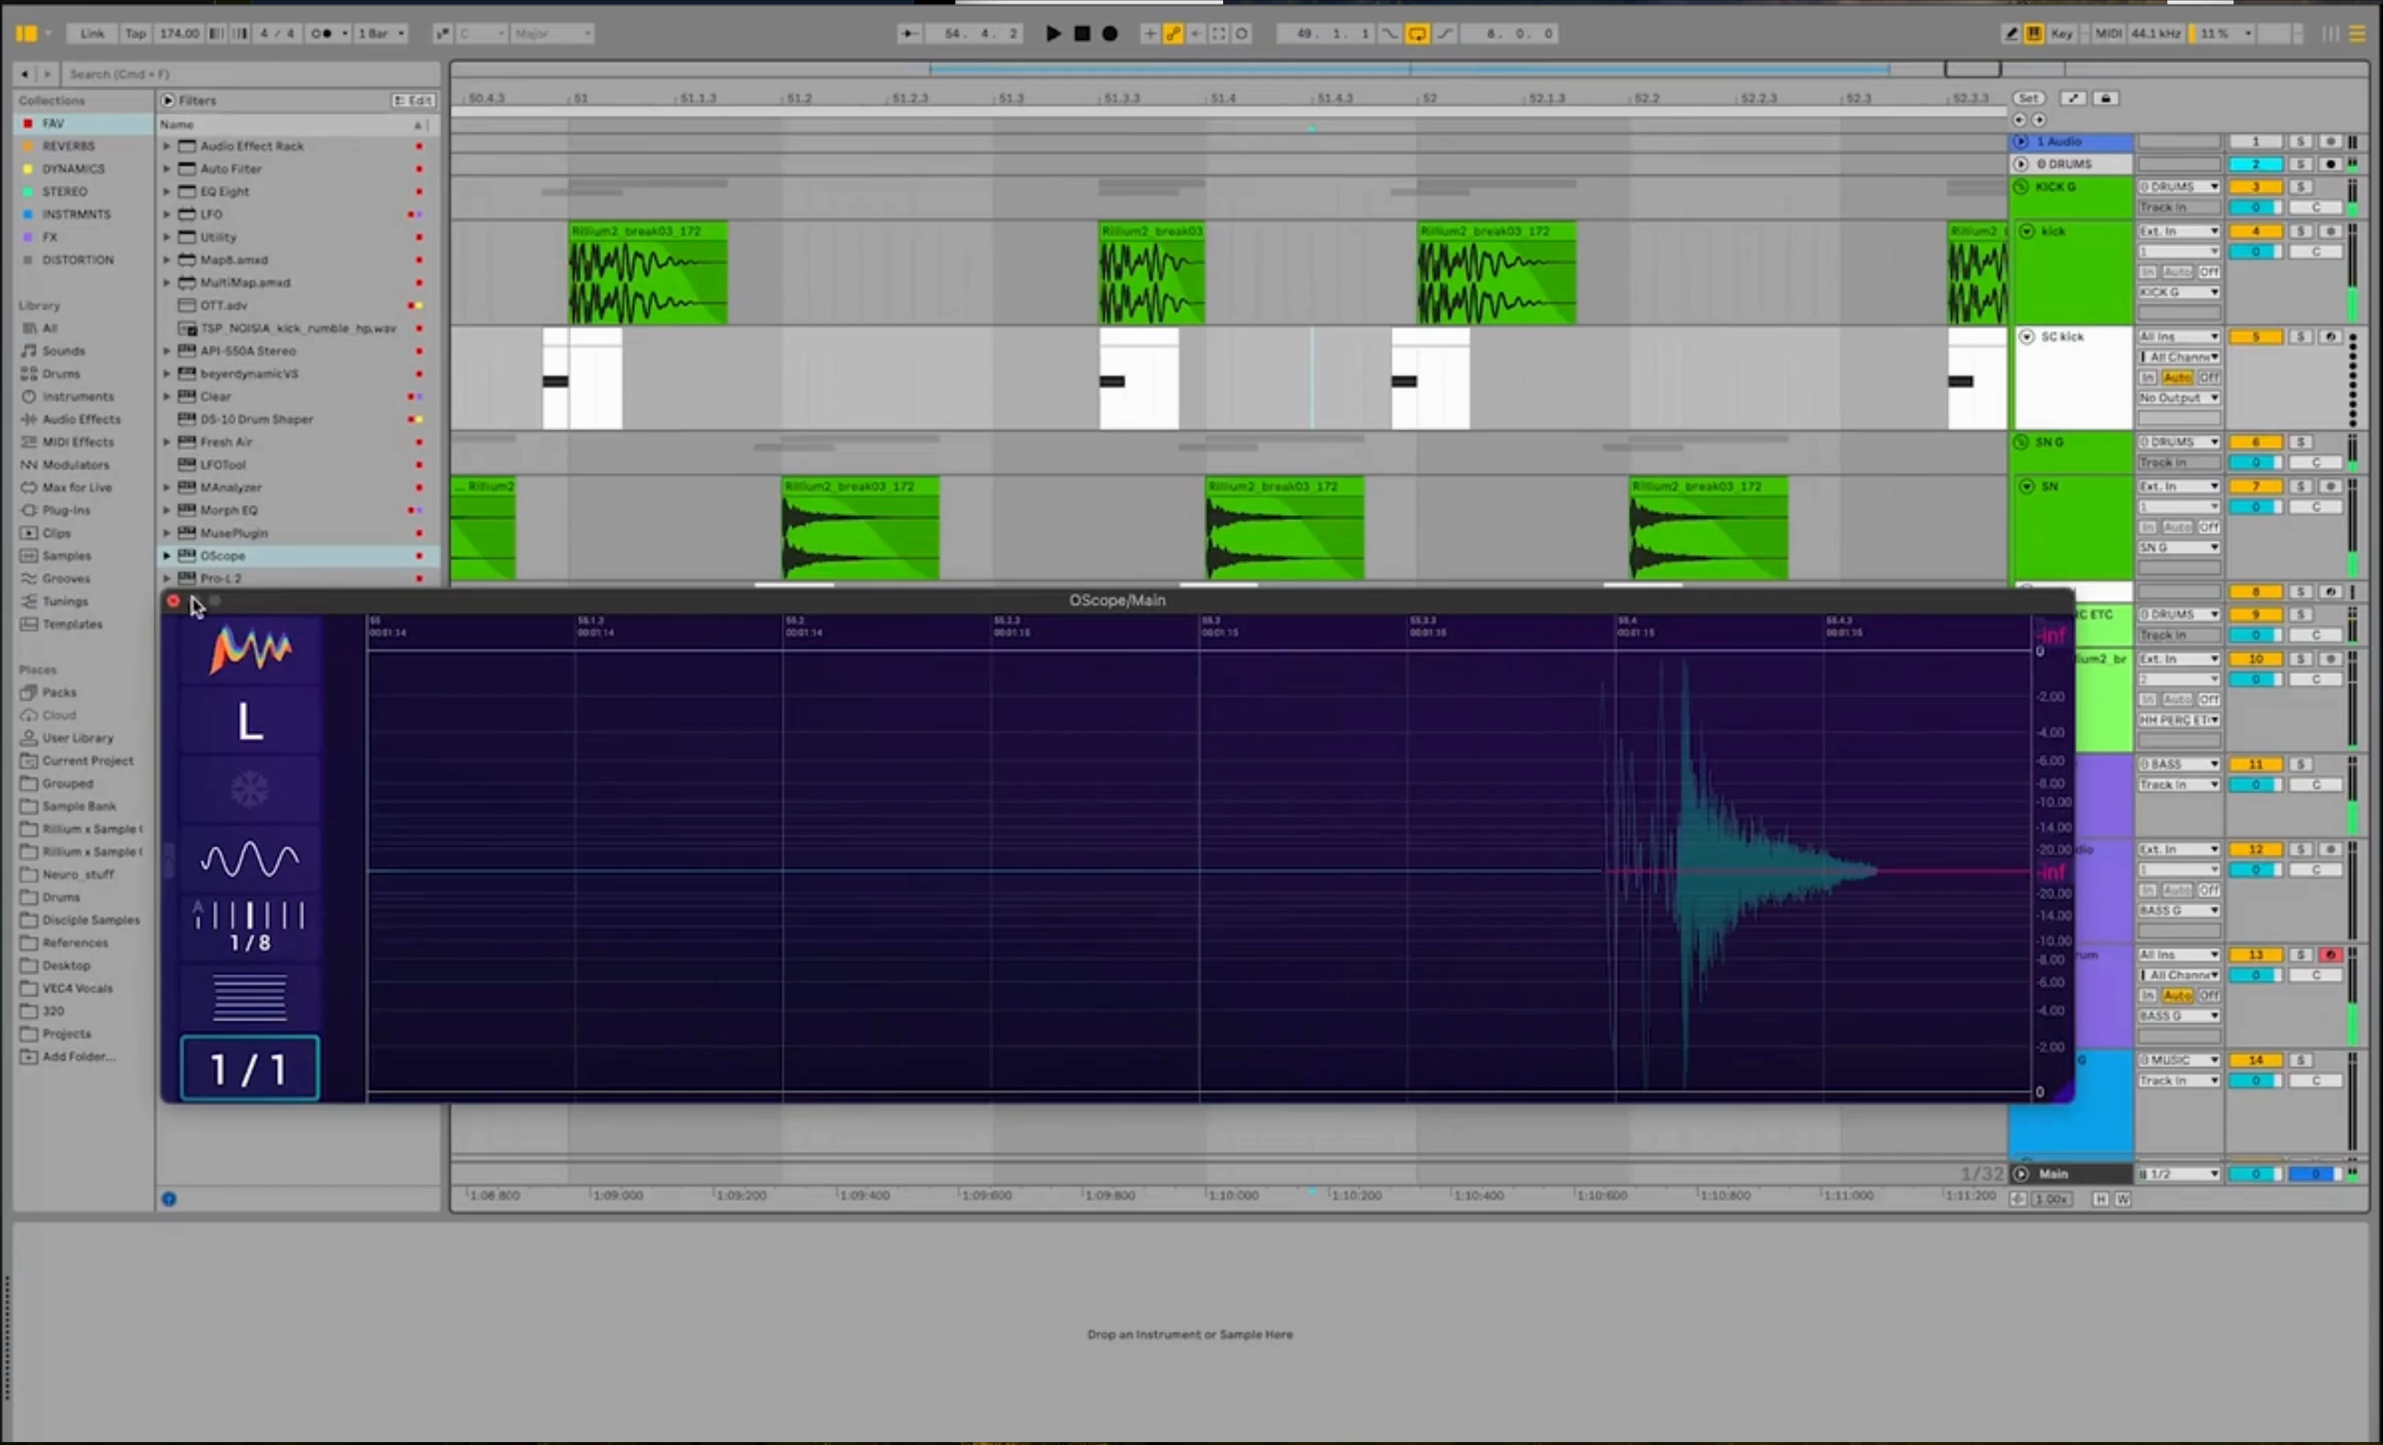This screenshot has width=2383, height=1445.
Task: Solo the SN track with its S button
Action: pos(2301,487)
